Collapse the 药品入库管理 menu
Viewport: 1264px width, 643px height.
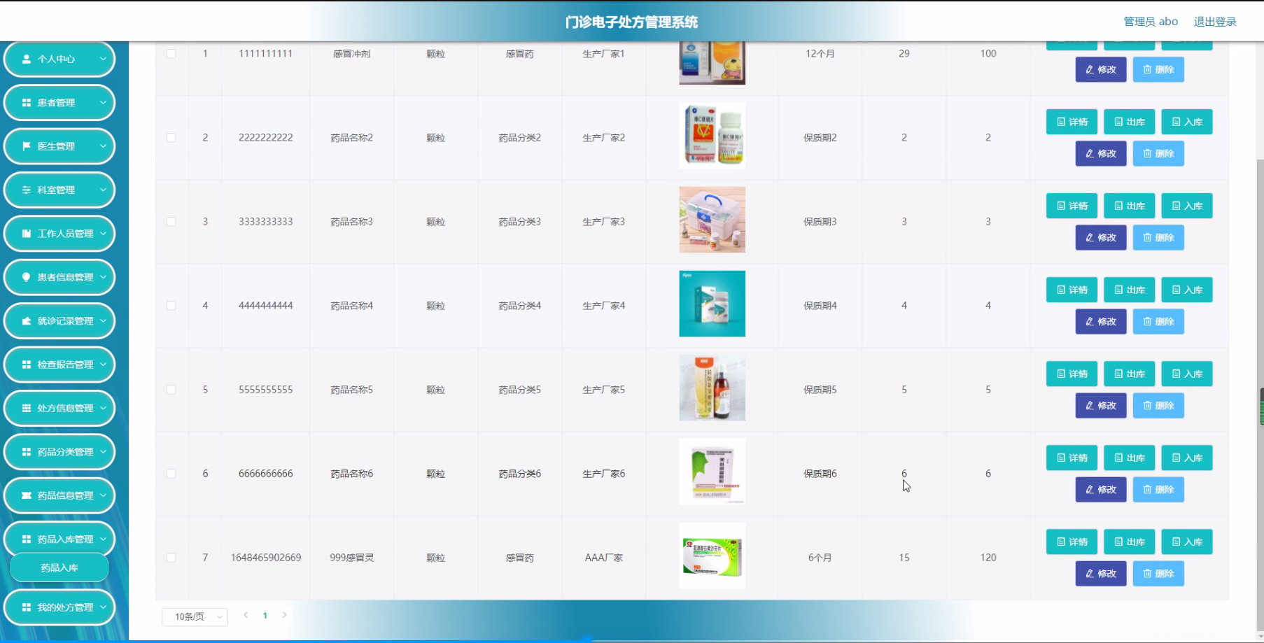(x=59, y=539)
